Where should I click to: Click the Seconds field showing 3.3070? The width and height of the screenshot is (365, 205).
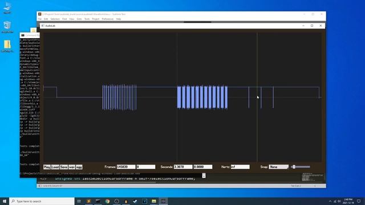click(x=183, y=167)
